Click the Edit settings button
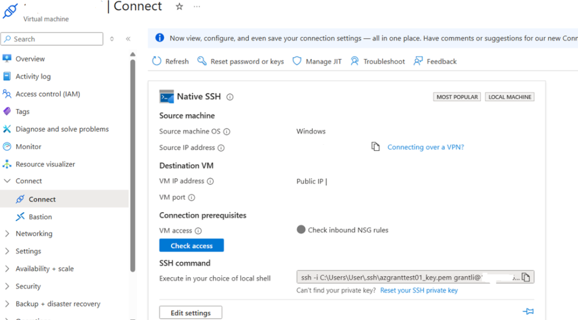Viewport: 578px width, 320px height. coord(191,313)
